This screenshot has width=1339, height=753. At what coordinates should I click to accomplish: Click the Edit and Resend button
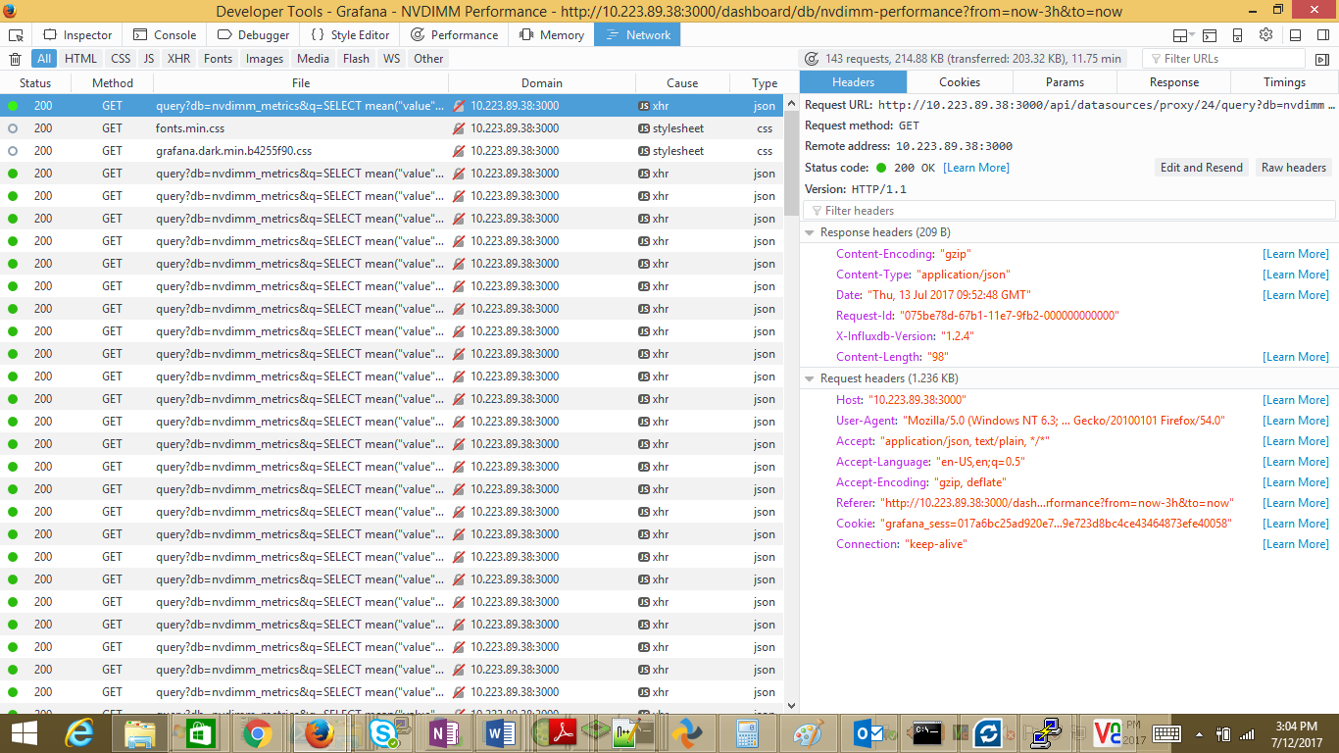click(x=1202, y=168)
